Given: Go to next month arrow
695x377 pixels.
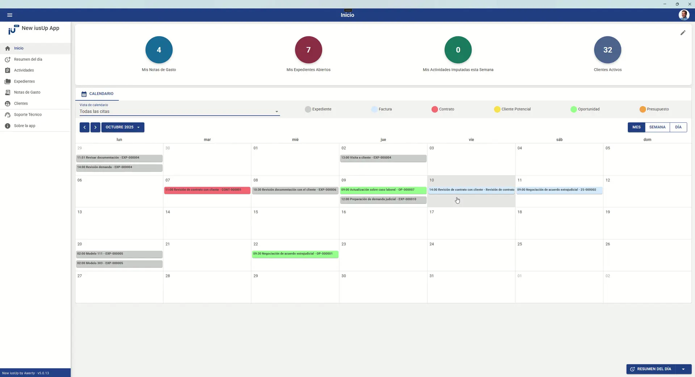Looking at the screenshot, I should [95, 127].
